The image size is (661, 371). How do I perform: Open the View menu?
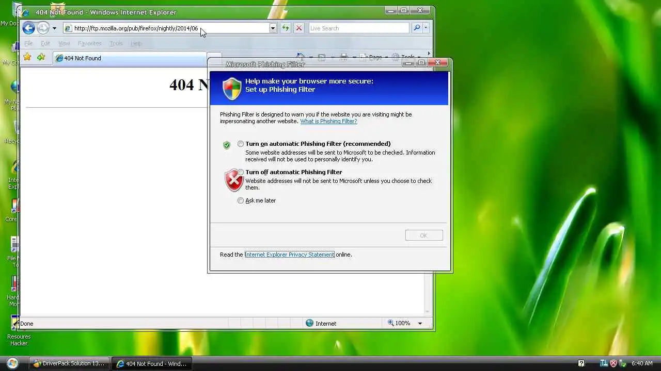pyautogui.click(x=64, y=43)
